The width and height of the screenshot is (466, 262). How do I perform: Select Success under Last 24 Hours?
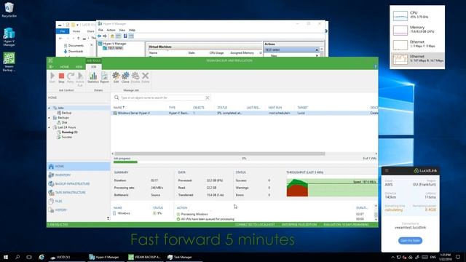[65, 137]
